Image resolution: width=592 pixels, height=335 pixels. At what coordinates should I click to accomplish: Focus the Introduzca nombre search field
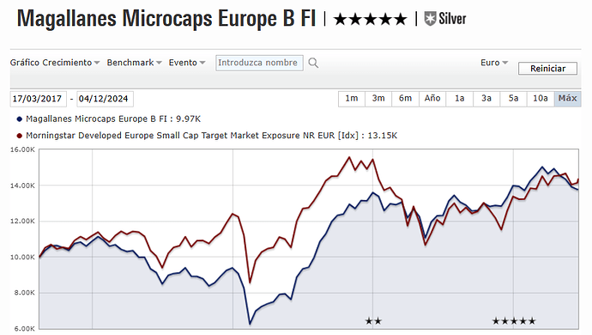[x=259, y=63]
